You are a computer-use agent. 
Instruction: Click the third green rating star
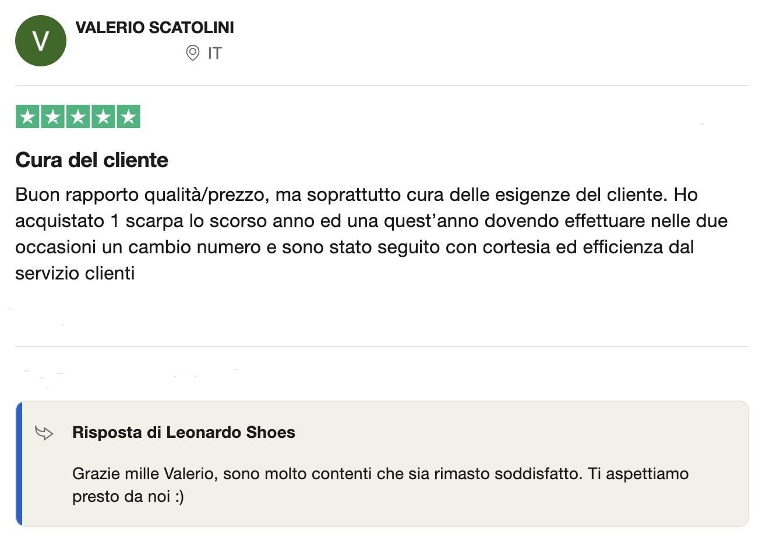78,116
